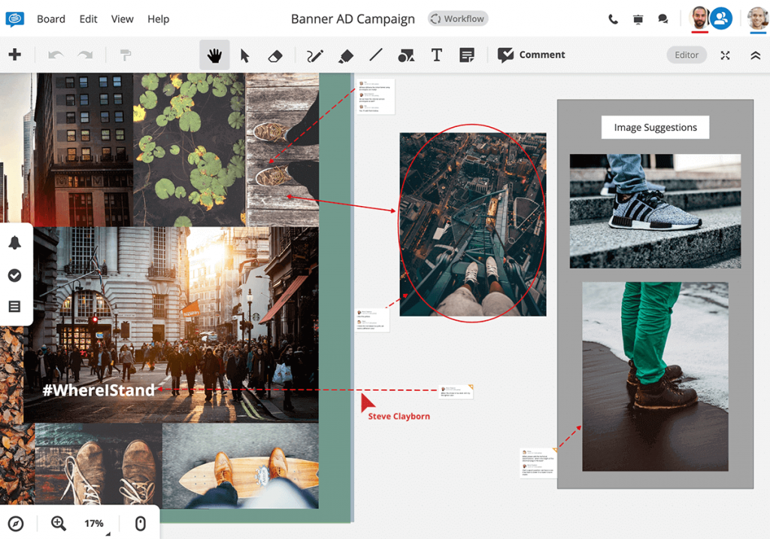Toggle Comment mode
Image resolution: width=770 pixels, height=539 pixels.
point(532,54)
